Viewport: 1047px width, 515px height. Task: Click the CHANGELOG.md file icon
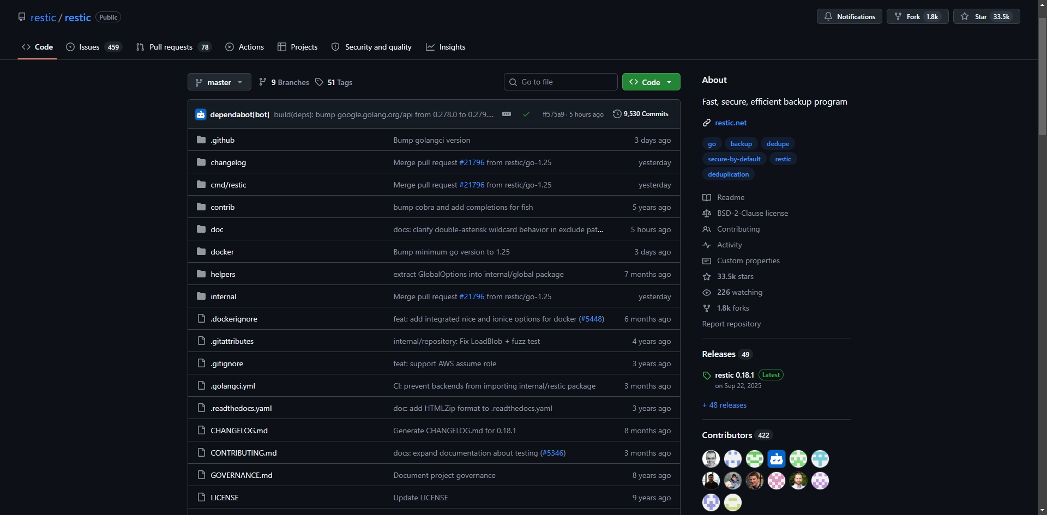click(201, 431)
